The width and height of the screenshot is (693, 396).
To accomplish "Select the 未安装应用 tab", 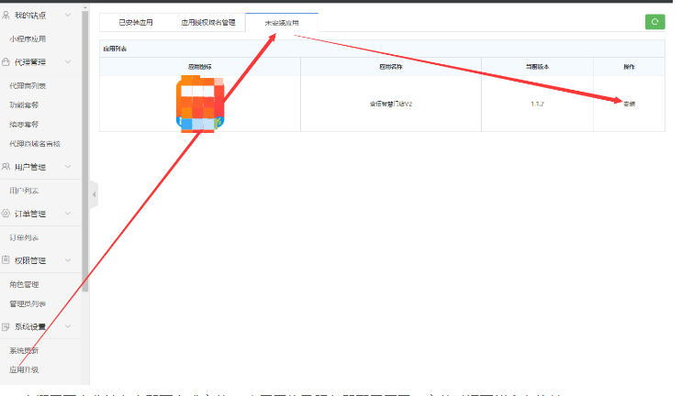I will point(282,23).
